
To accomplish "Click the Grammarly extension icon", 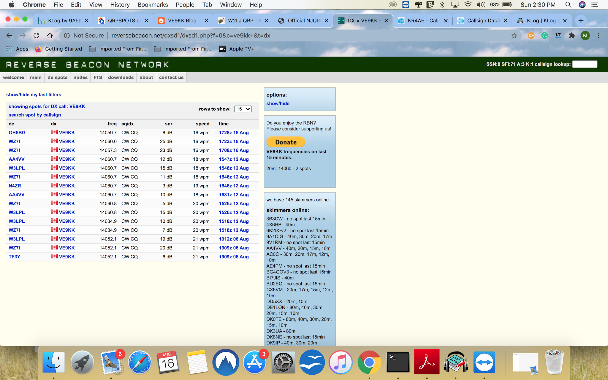I will (x=544, y=36).
